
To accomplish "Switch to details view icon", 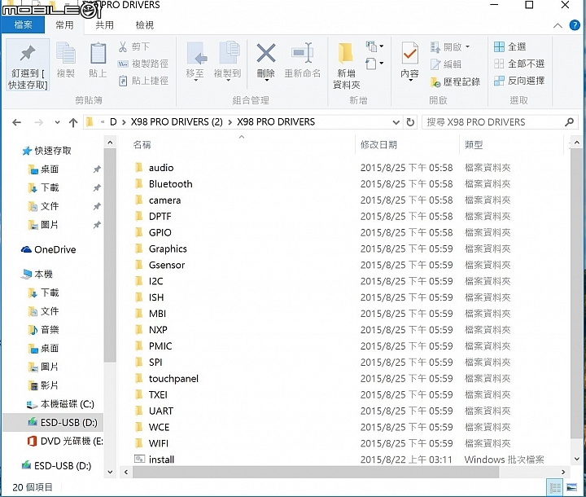I will click(555, 488).
